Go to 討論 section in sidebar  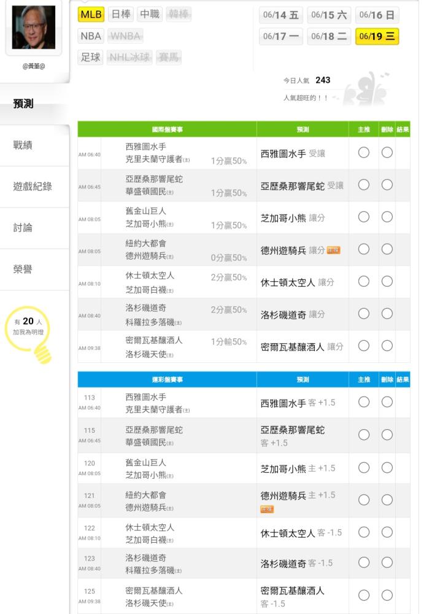point(23,228)
